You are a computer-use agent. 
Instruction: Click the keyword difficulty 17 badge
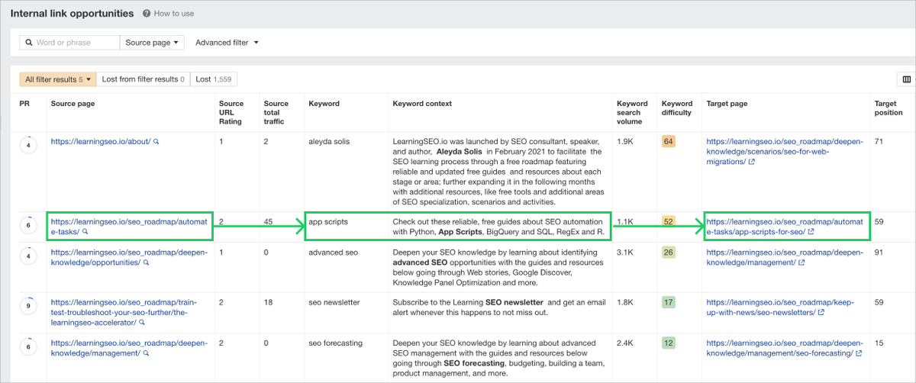[x=669, y=303]
